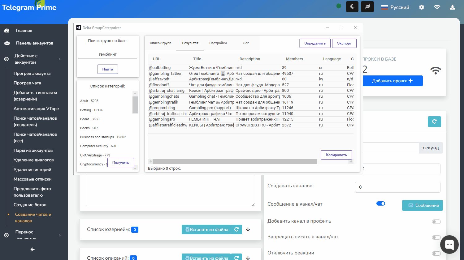Toggle Добавить канал в профиль switch
This screenshot has width=464, height=260.
436,221
